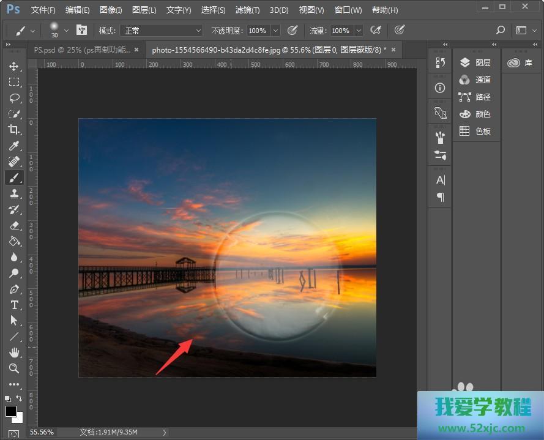The image size is (544, 440).
Task: Click the zoom percentage field in status bar
Action: pyautogui.click(x=42, y=432)
